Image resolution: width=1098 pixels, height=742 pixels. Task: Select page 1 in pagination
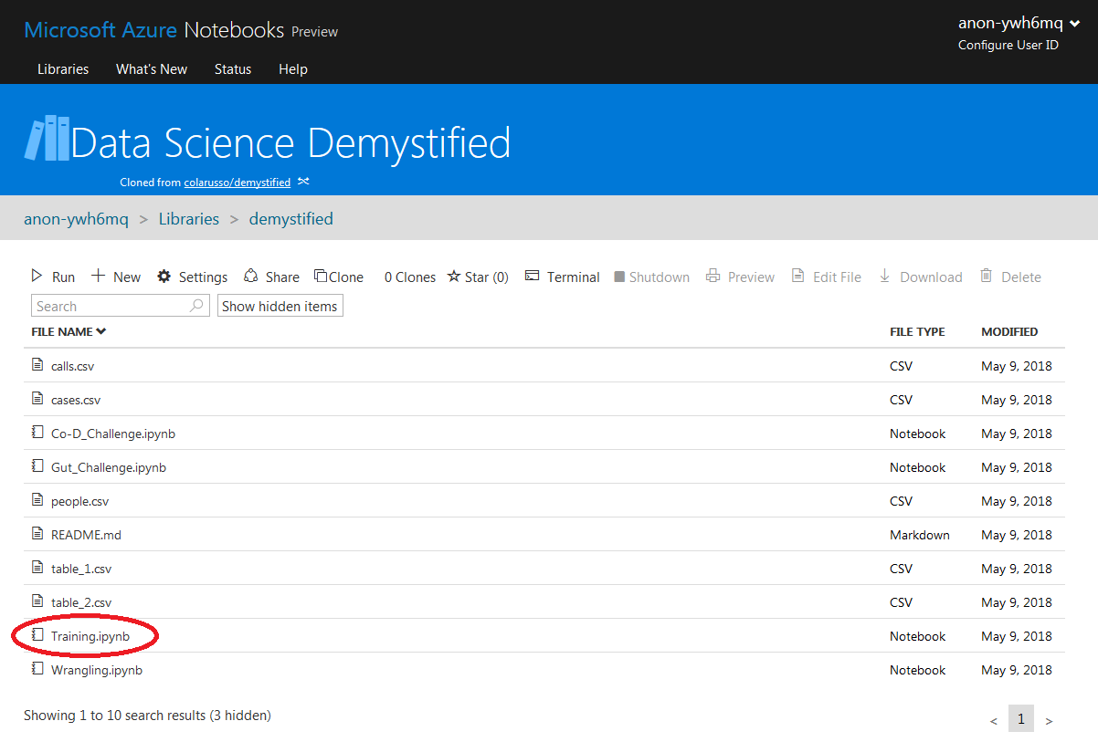pyautogui.click(x=1021, y=719)
